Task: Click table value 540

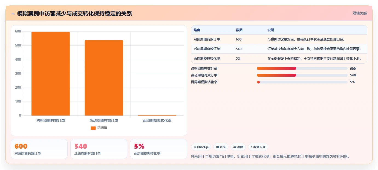Action: coord(239,49)
